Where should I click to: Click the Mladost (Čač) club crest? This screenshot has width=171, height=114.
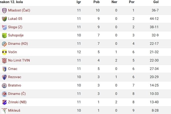[x=4, y=11]
